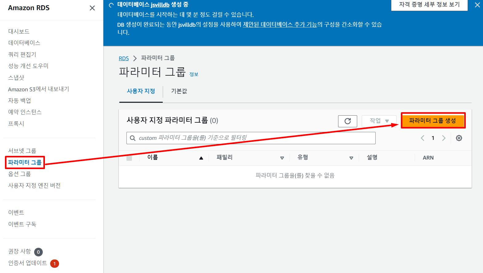483x273 pixels.
Task: Open 이벤트 구독 in the sidebar
Action: click(x=22, y=224)
